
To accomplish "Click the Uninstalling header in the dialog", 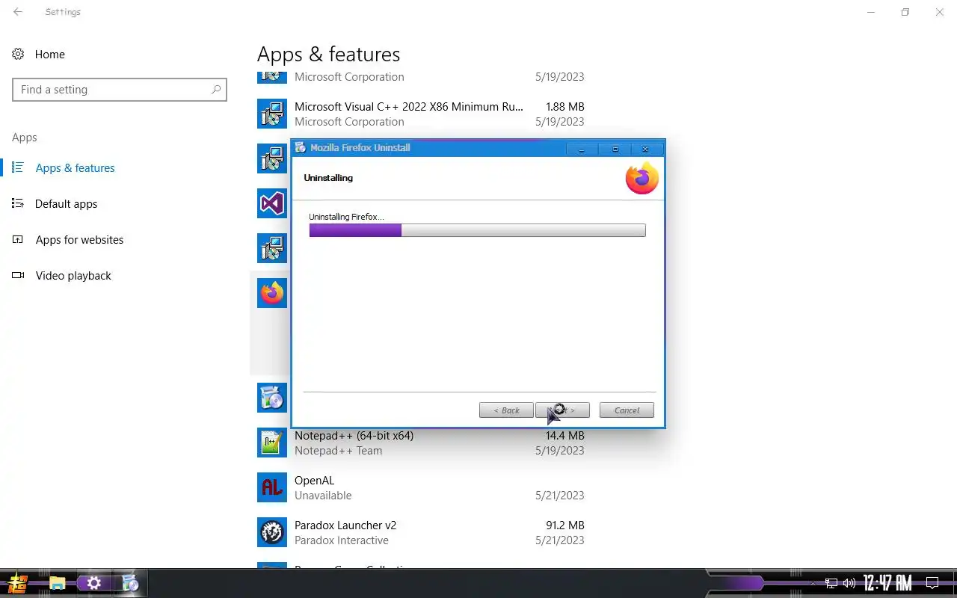I will tap(328, 178).
